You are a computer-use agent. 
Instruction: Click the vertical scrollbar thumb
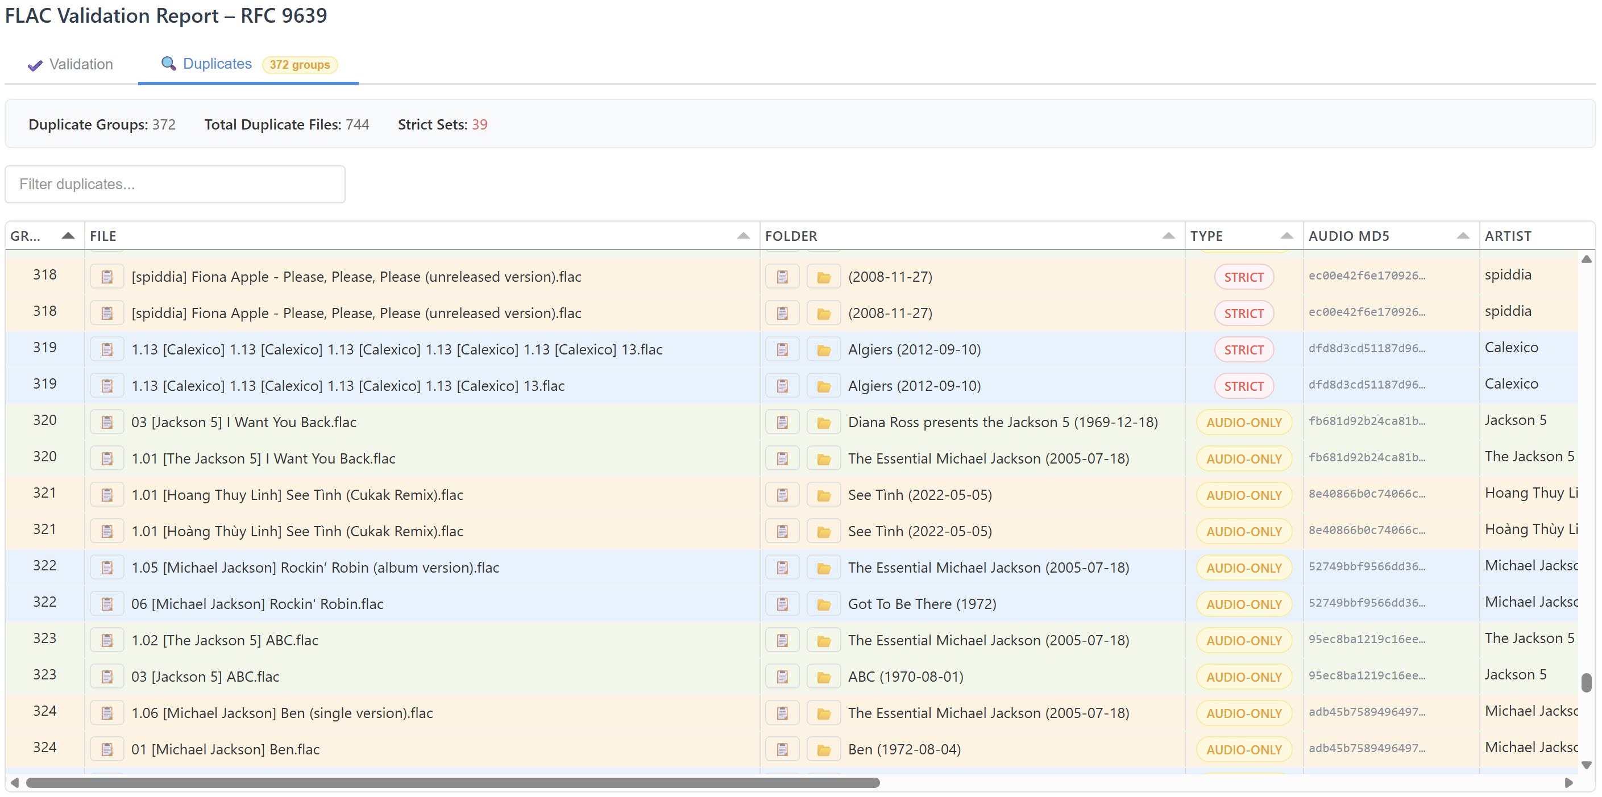(x=1587, y=682)
